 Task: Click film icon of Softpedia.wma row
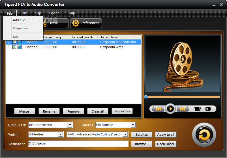[x=20, y=47]
